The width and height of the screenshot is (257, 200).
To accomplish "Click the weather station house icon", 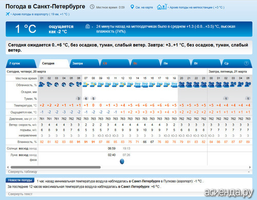I will point(162,7).
